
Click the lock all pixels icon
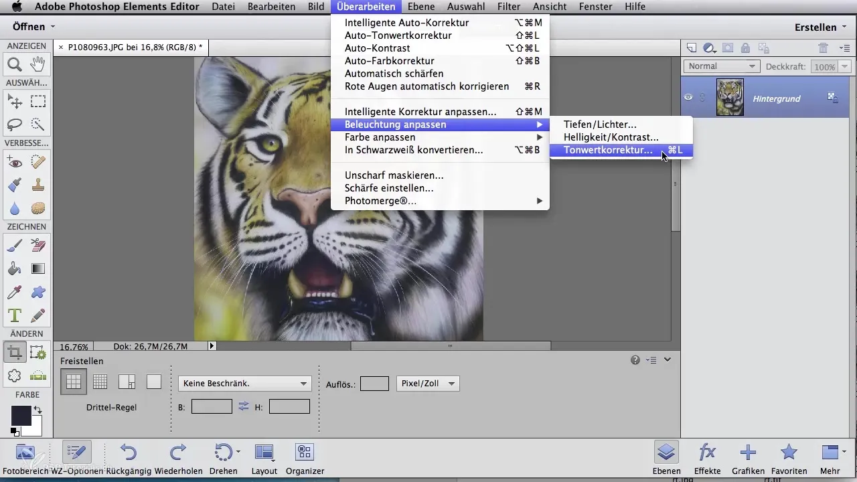pos(745,48)
